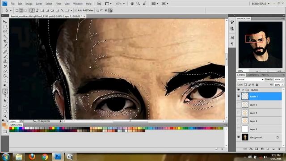Open the Image menu
This screenshot has height=161, width=286.
point(29,4)
